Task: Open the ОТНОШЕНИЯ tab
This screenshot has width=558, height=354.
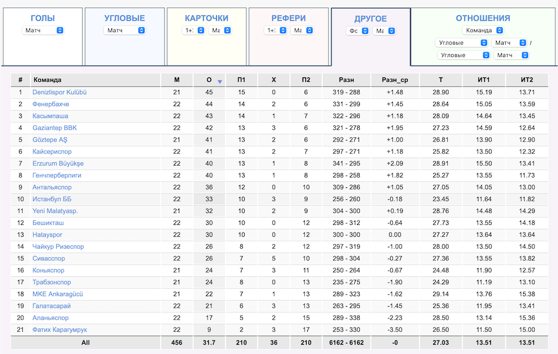Action: coord(483,18)
